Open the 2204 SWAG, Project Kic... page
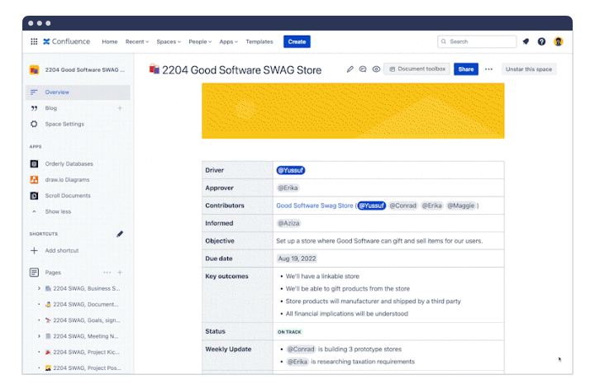 click(x=86, y=352)
